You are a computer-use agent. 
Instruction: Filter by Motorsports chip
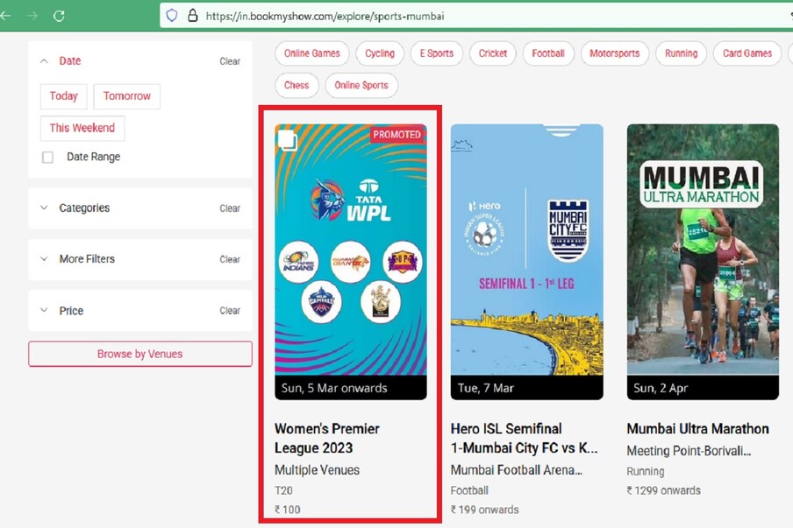614,53
